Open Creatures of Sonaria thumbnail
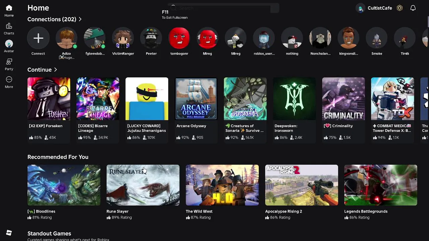The height and width of the screenshot is (241, 429). [245, 99]
